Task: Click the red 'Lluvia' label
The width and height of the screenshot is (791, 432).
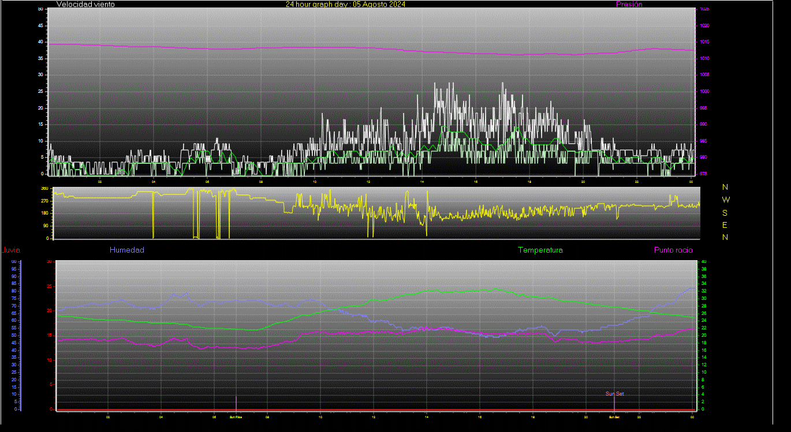Action: (10, 250)
